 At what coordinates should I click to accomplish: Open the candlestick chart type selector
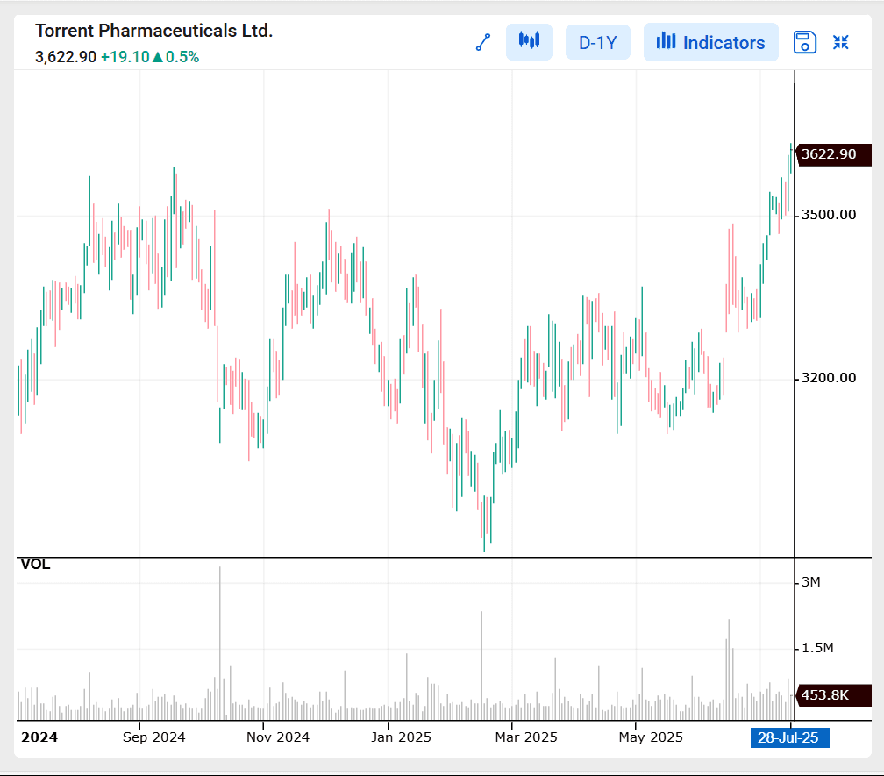(529, 42)
